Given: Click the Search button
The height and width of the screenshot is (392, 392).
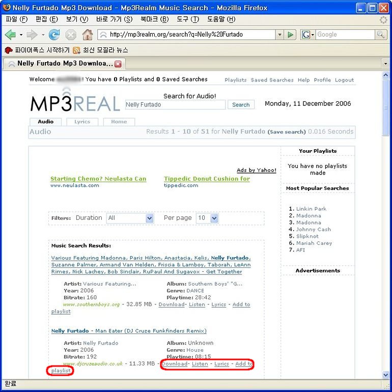Looking at the screenshot, I should click(x=241, y=105).
